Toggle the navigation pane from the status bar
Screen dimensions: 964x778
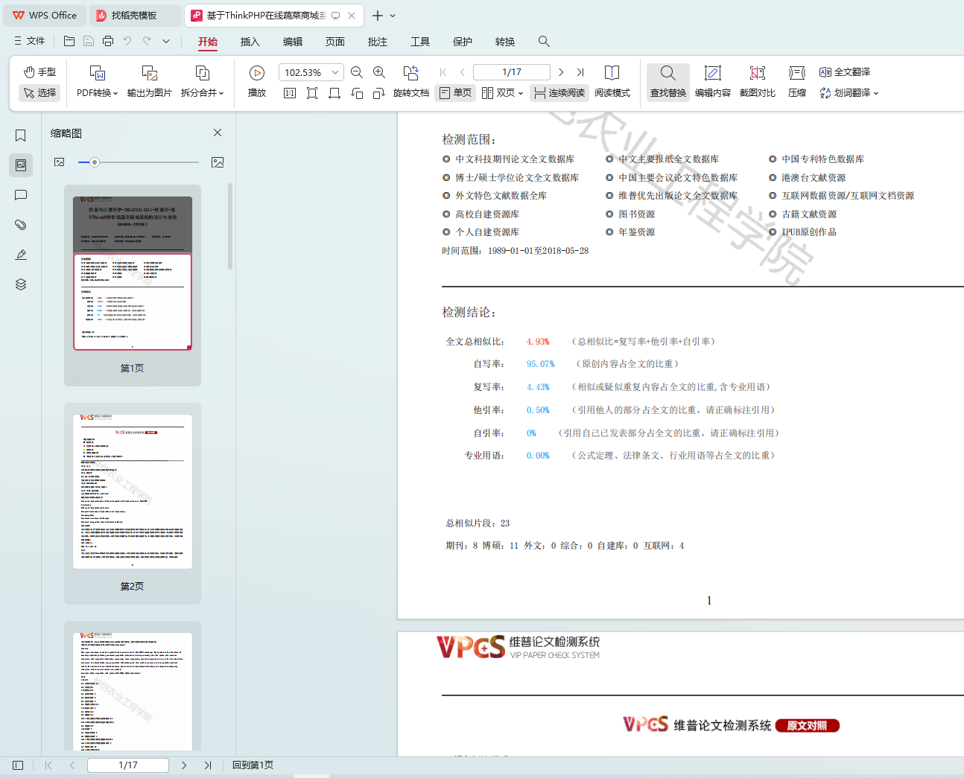click(x=18, y=765)
